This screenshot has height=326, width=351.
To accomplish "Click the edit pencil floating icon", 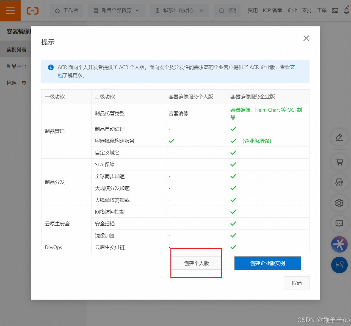I will point(339,137).
